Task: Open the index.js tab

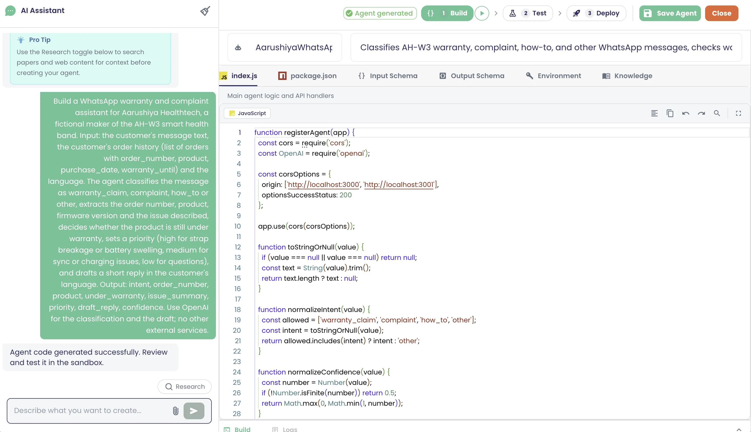Action: click(238, 76)
